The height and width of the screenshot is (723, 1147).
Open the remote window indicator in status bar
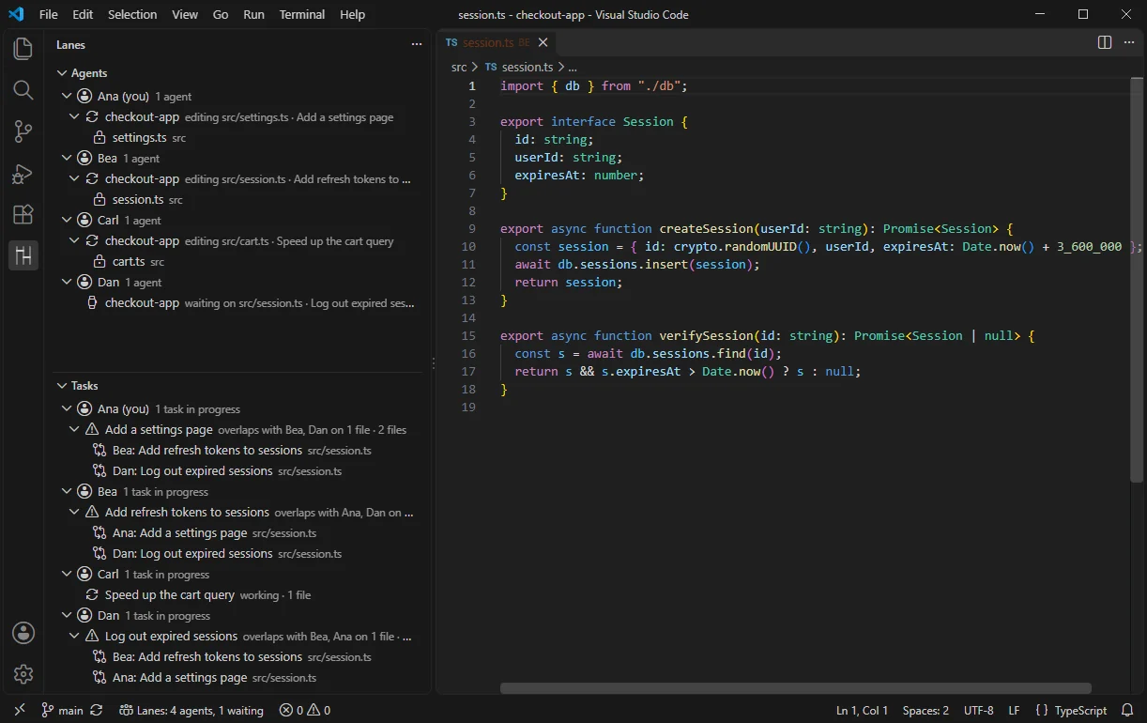point(19,711)
